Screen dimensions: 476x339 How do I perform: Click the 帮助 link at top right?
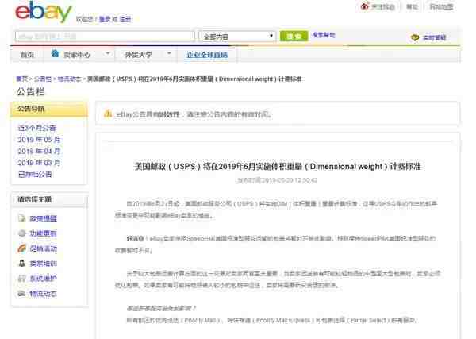point(412,6)
